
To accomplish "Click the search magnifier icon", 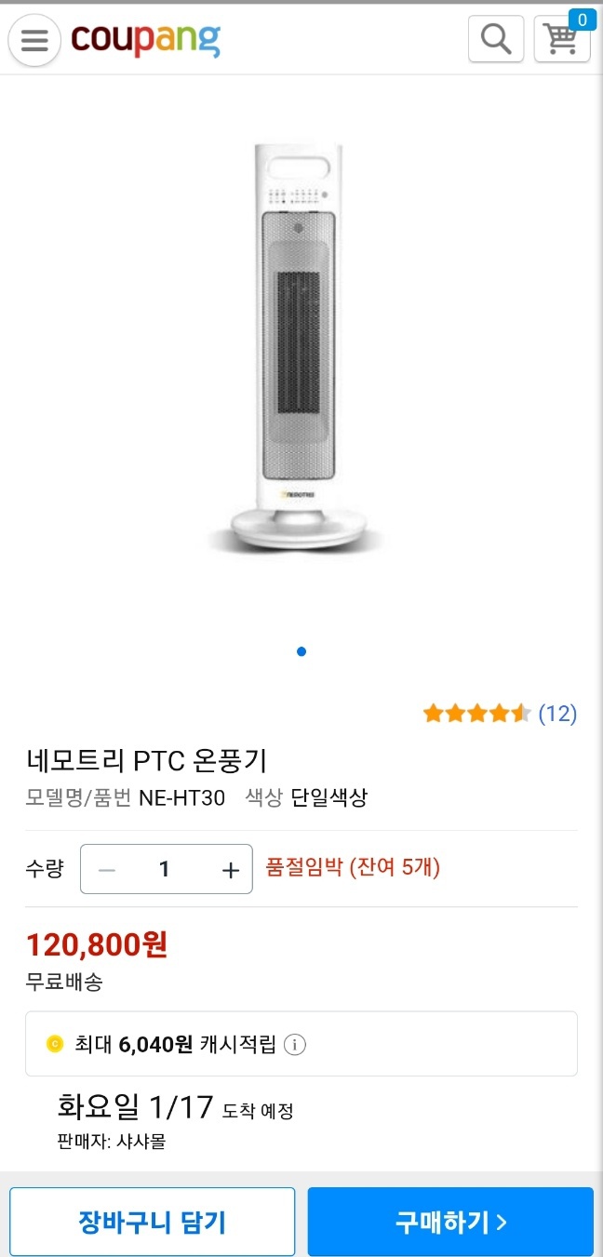I will coord(495,39).
